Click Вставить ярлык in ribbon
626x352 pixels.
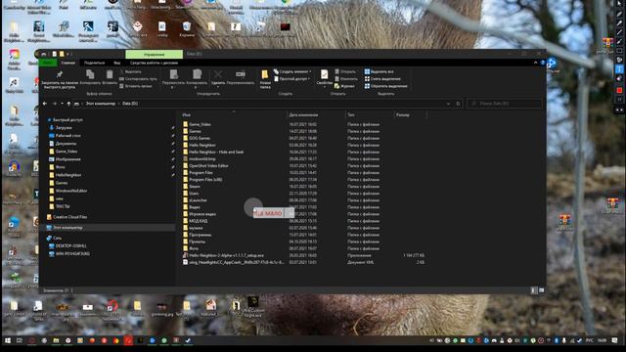136,86
